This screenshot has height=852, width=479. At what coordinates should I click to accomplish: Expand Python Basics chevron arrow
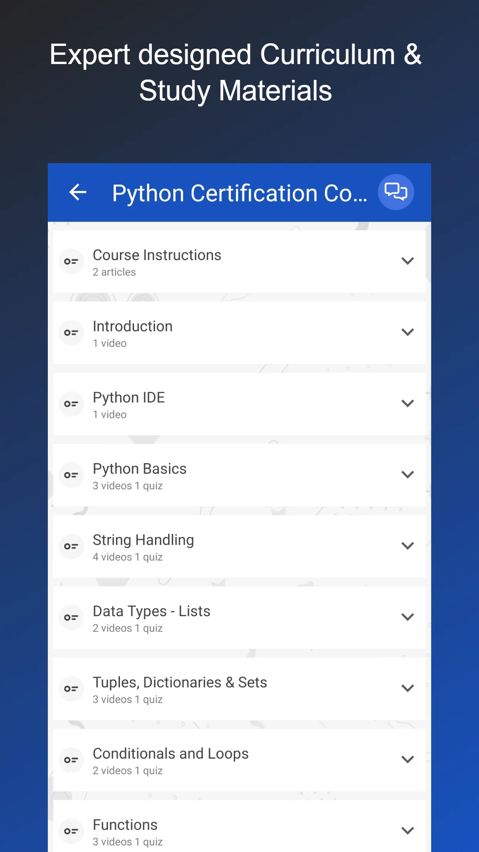(x=407, y=475)
